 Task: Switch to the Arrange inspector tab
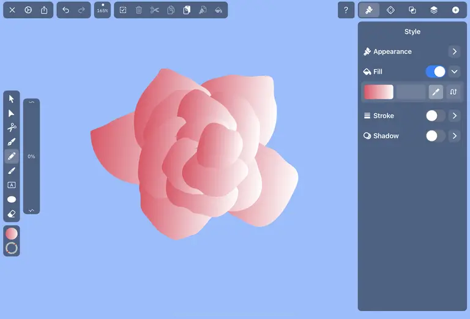(x=390, y=10)
